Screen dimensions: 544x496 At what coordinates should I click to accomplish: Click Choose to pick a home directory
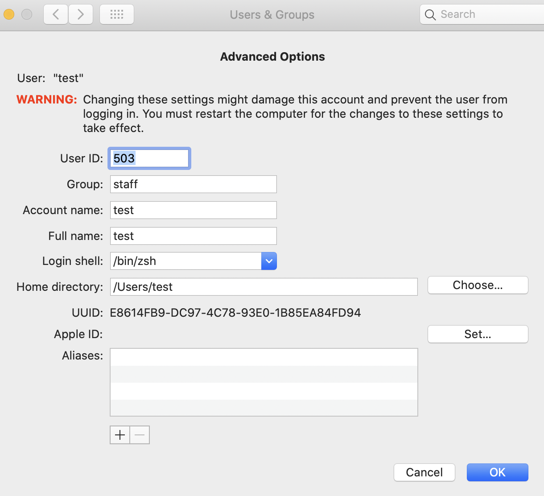[x=477, y=285]
